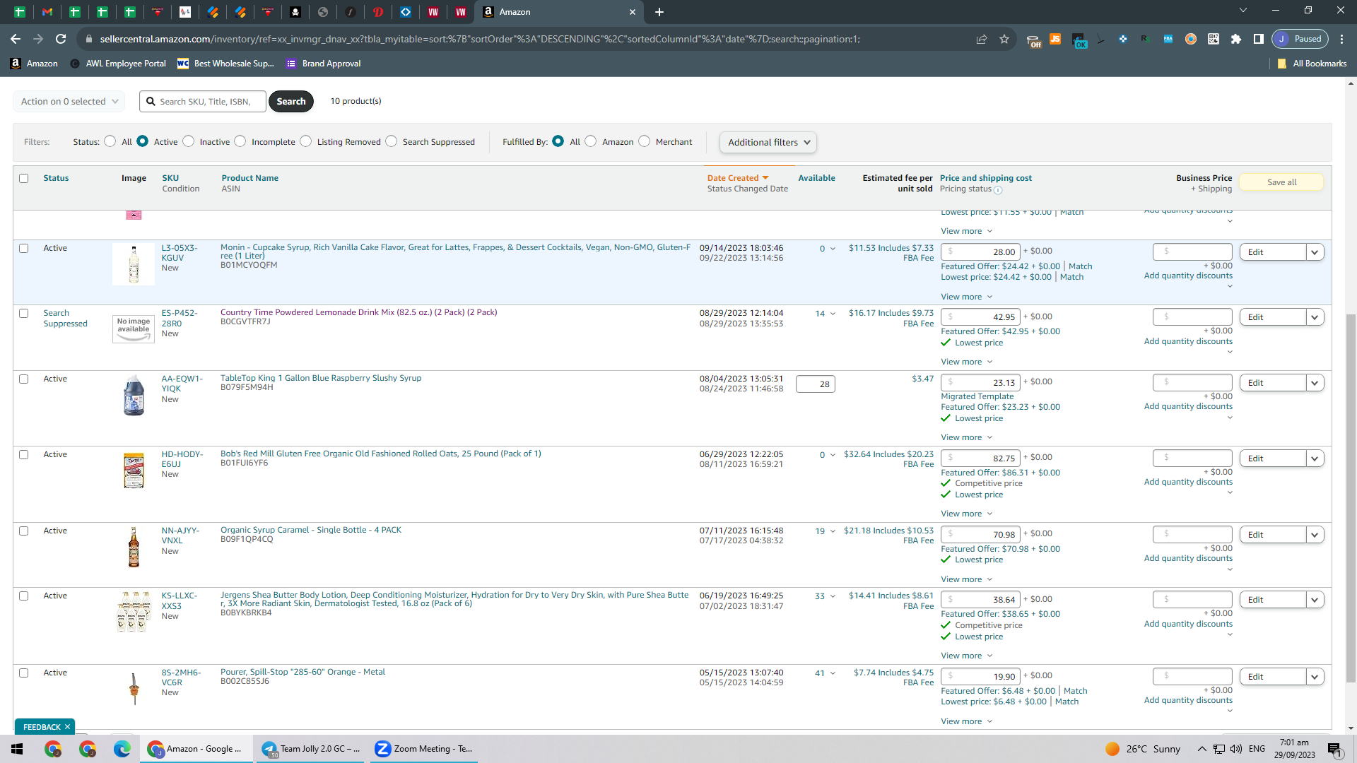Viewport: 1357px width, 763px height.
Task: Click the price field showing 82.75
Action: pyautogui.click(x=980, y=459)
